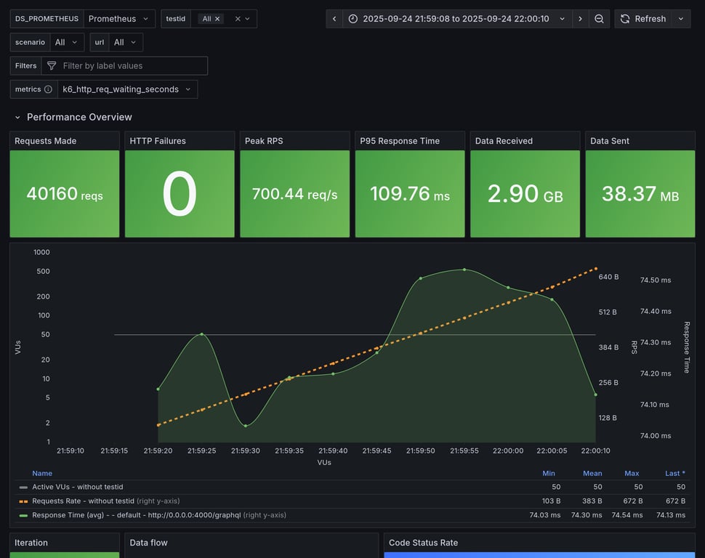Open the time range picker

457,19
